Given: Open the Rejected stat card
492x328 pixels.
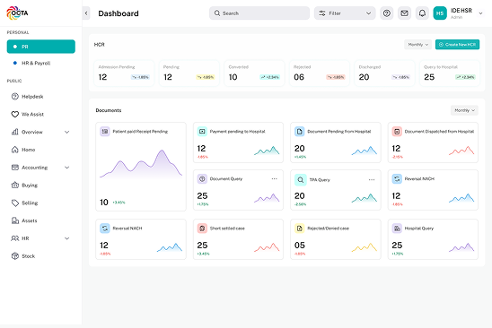Looking at the screenshot, I should (320, 73).
